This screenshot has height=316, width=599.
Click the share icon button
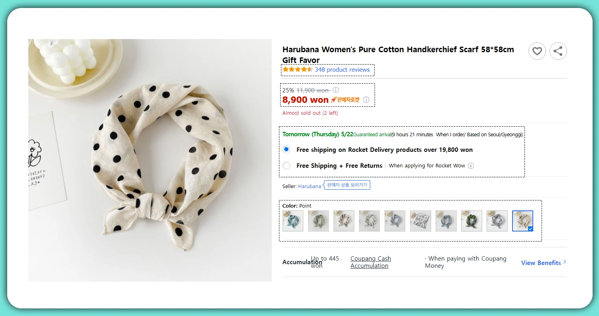point(558,51)
